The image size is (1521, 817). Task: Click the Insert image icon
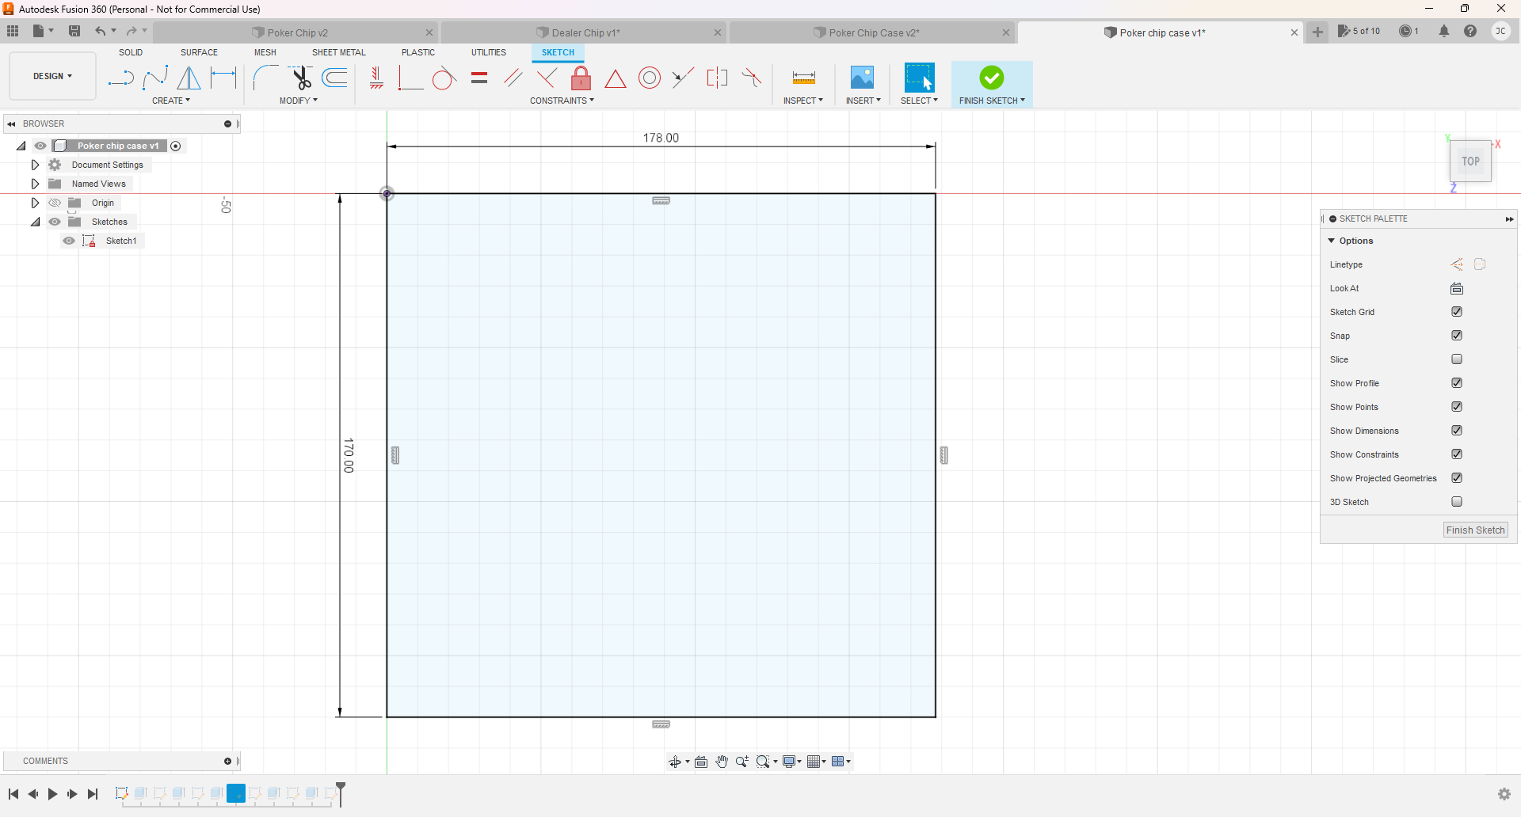tap(862, 78)
